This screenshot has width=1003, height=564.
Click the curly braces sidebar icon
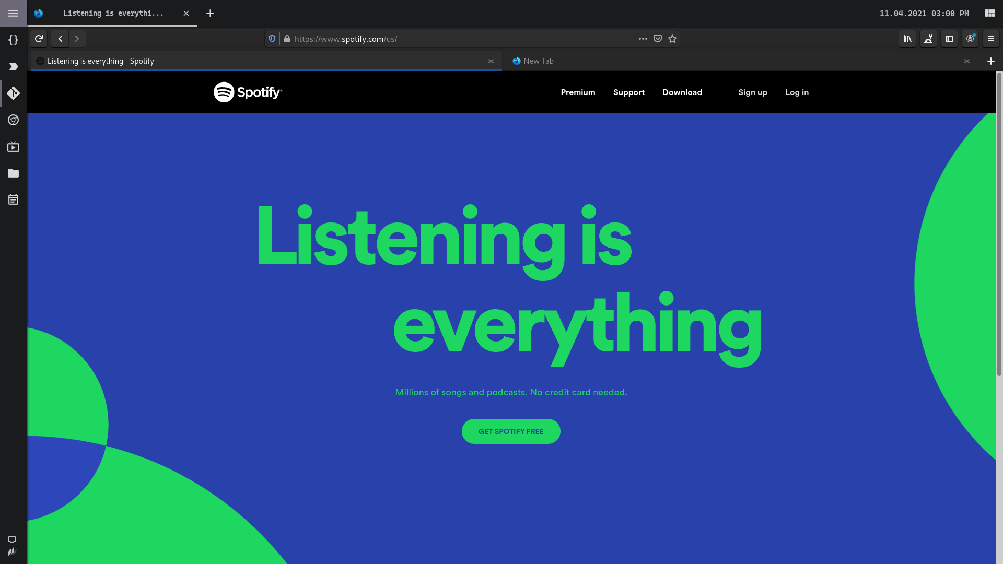[x=13, y=40]
